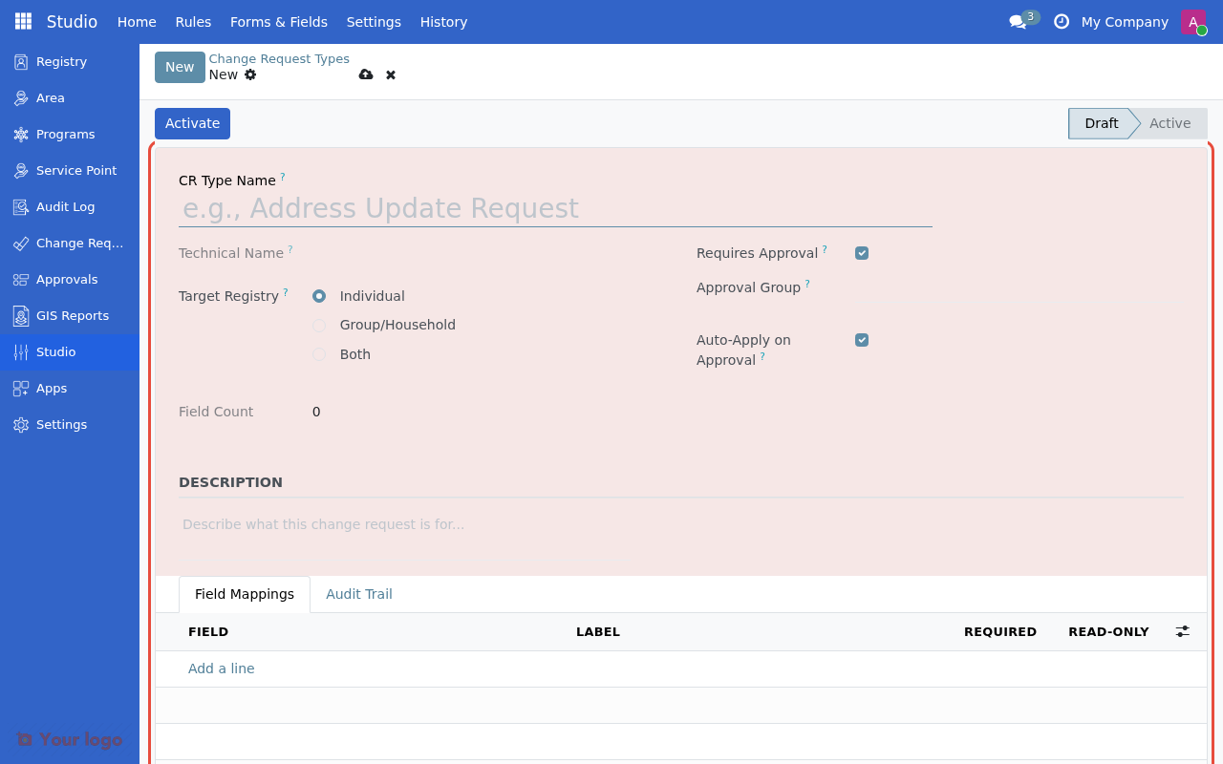1223x764 pixels.
Task: Uncheck the Requires Approval checkbox
Action: pos(861,252)
